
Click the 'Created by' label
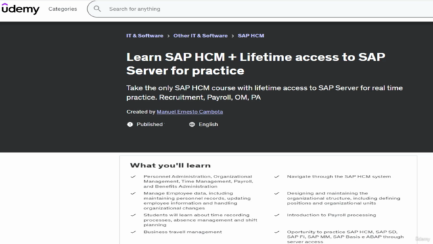pyautogui.click(x=141, y=112)
